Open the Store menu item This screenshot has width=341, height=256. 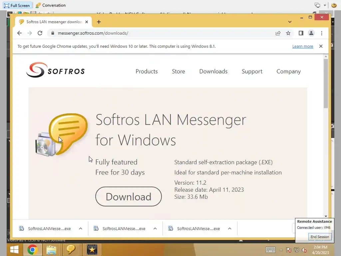pyautogui.click(x=178, y=71)
